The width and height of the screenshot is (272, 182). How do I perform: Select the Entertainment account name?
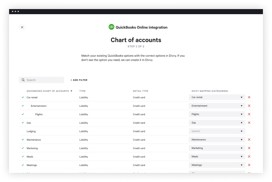tap(39, 106)
